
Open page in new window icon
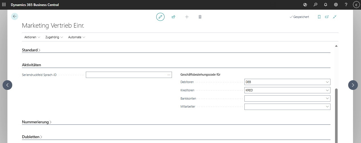click(x=327, y=17)
